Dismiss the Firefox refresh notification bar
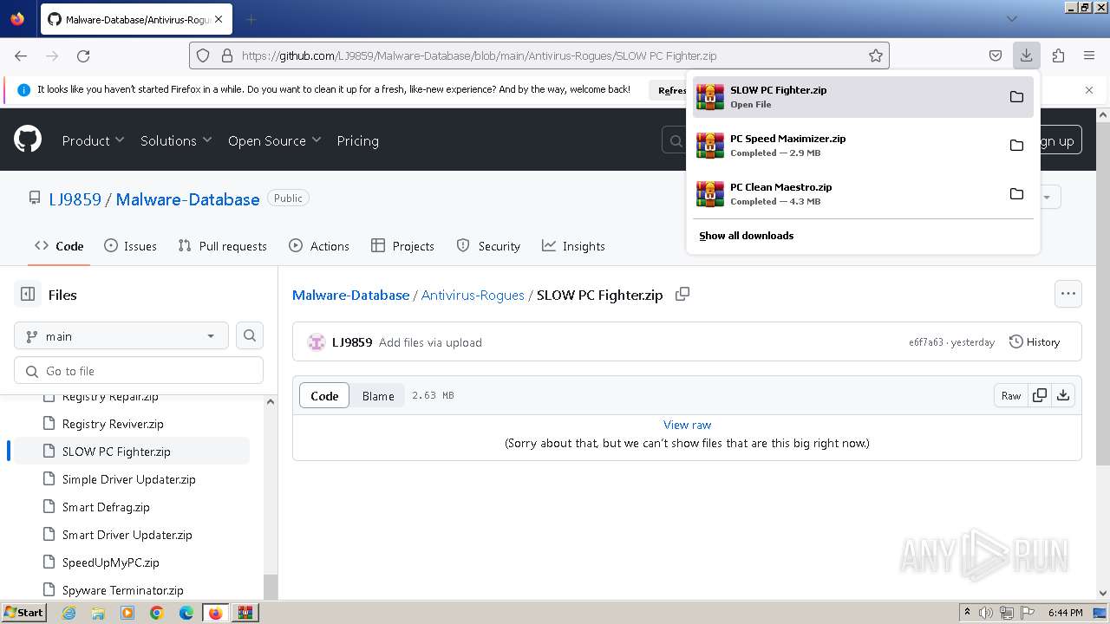 (1089, 89)
